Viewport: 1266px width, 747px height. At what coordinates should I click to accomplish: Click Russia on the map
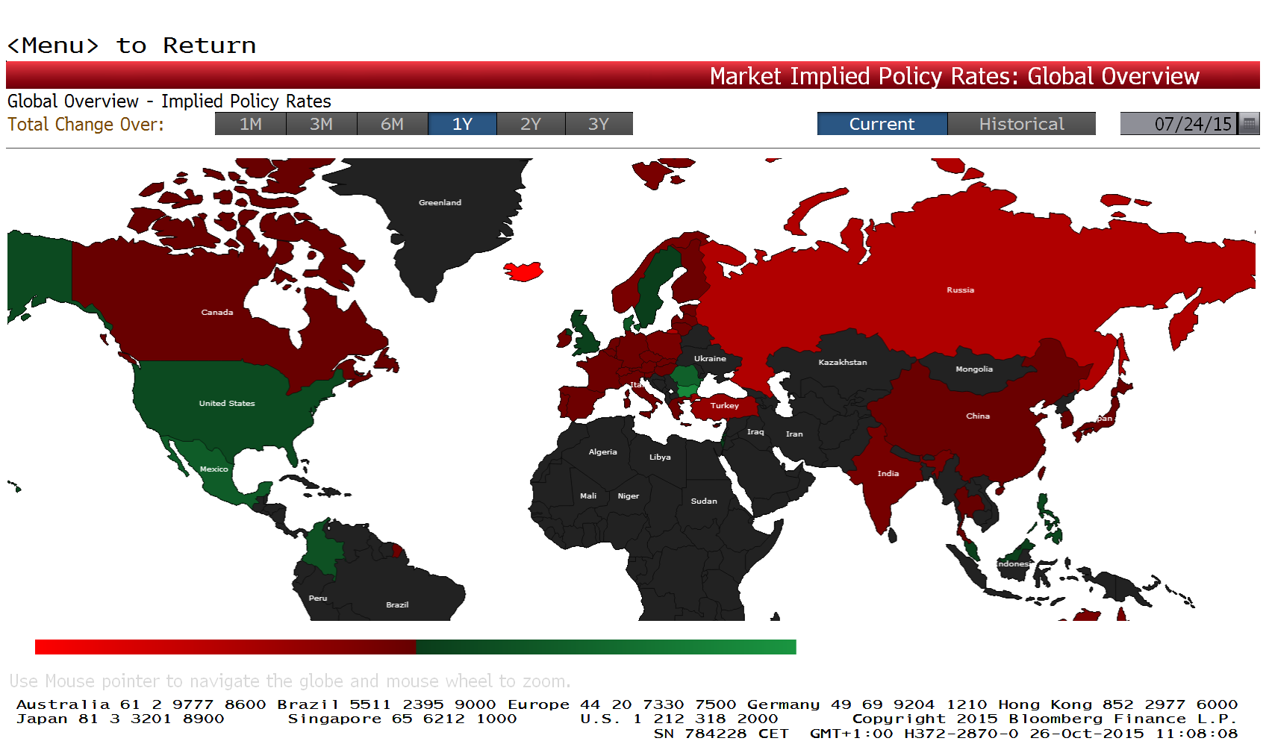tap(960, 290)
